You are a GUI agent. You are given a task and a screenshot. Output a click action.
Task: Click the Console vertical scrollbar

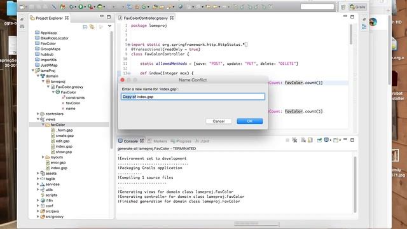tap(355, 184)
